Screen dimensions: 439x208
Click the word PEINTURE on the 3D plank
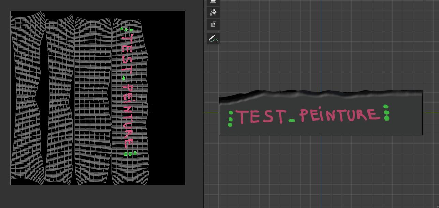[339, 115]
